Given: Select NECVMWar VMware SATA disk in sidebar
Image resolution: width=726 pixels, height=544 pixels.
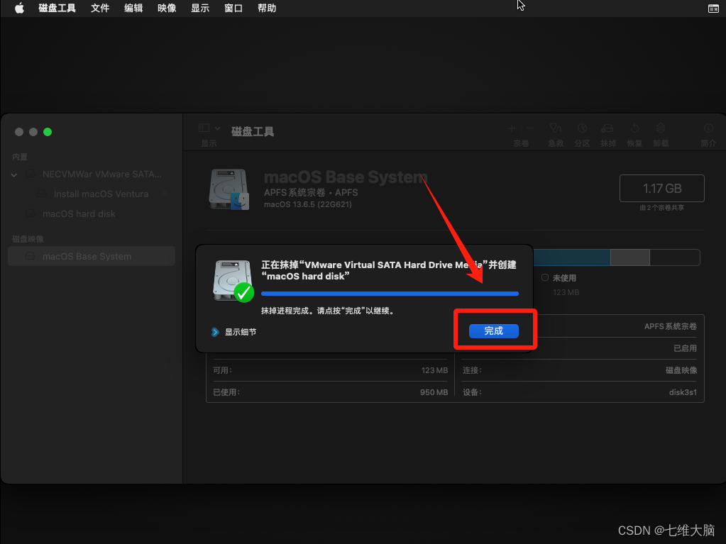Looking at the screenshot, I should [x=92, y=174].
